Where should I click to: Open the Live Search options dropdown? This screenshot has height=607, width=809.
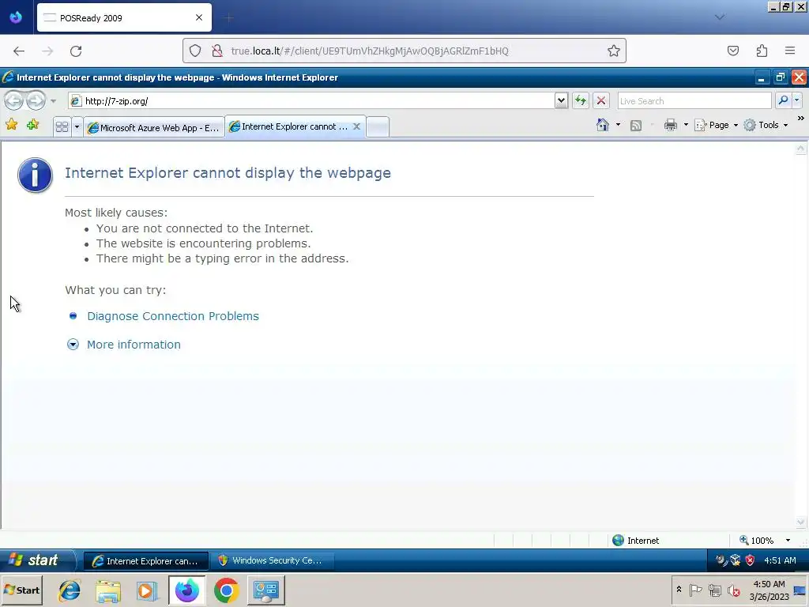[x=797, y=100]
